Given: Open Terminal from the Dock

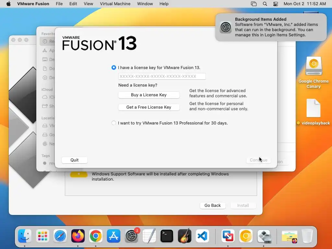Looking at the screenshot, I should point(167,236).
